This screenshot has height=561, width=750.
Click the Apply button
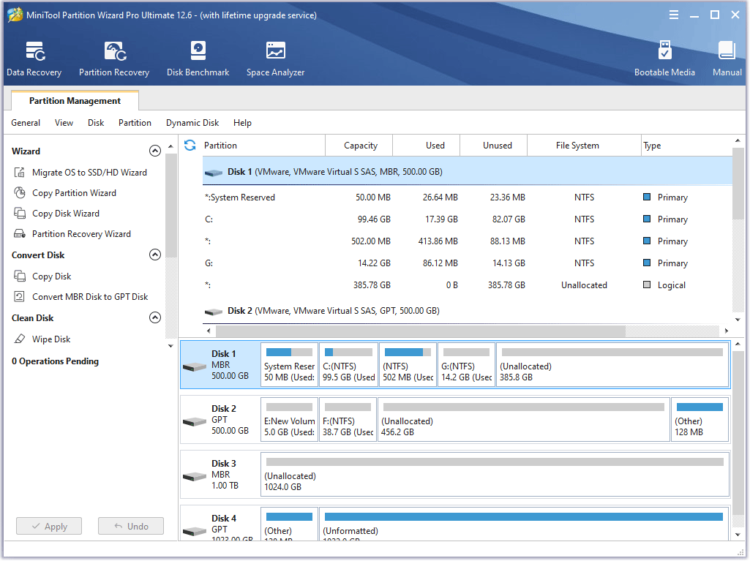tap(48, 526)
